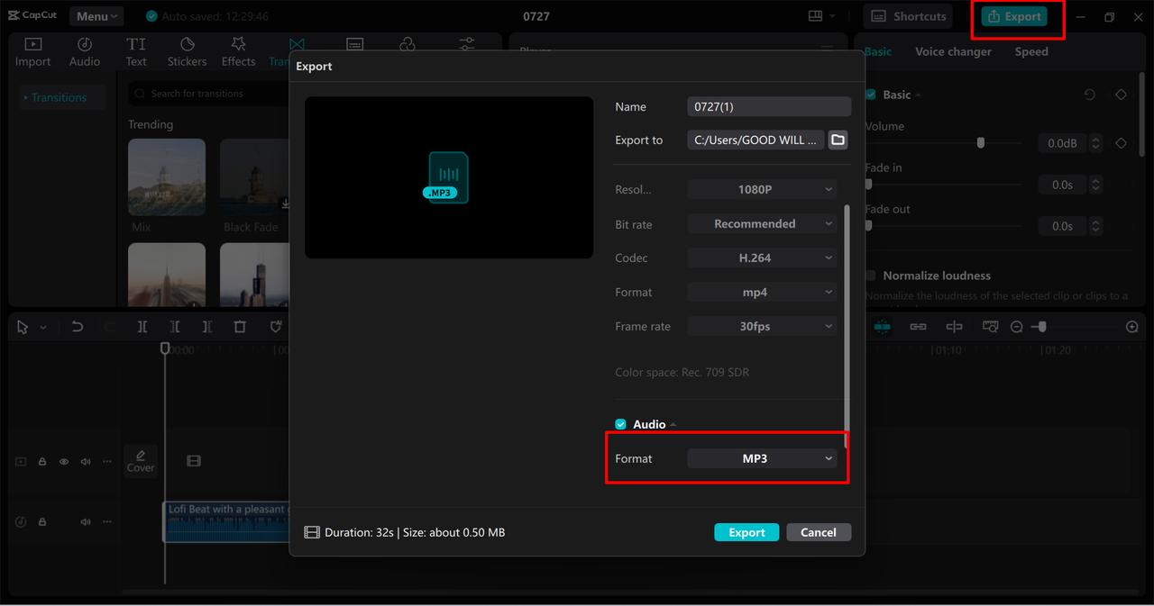Select the Lofi Beat audio clip
This screenshot has height=606, width=1154.
[x=226, y=521]
